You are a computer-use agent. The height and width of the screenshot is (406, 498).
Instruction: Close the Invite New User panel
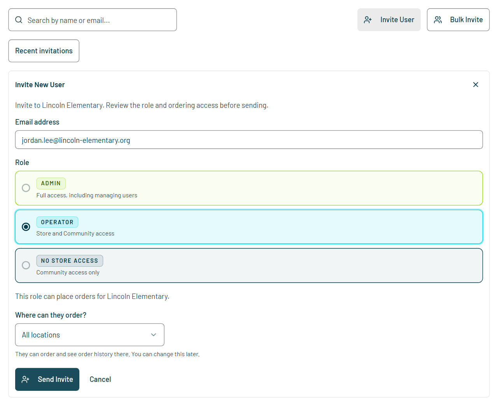(475, 84)
